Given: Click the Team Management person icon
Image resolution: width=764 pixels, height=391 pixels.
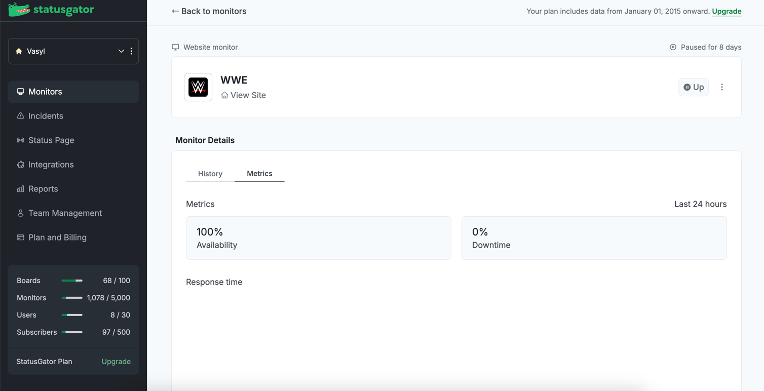Looking at the screenshot, I should [x=20, y=213].
